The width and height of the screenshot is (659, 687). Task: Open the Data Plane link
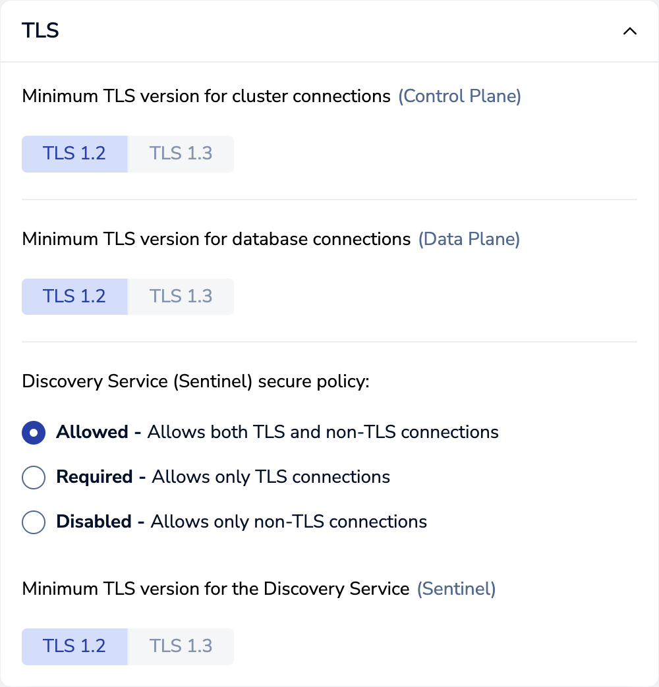coord(469,238)
